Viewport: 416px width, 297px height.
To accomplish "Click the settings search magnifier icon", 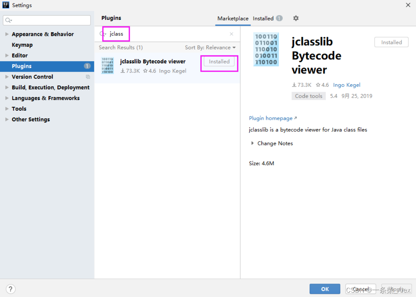I will pyautogui.click(x=8, y=20).
